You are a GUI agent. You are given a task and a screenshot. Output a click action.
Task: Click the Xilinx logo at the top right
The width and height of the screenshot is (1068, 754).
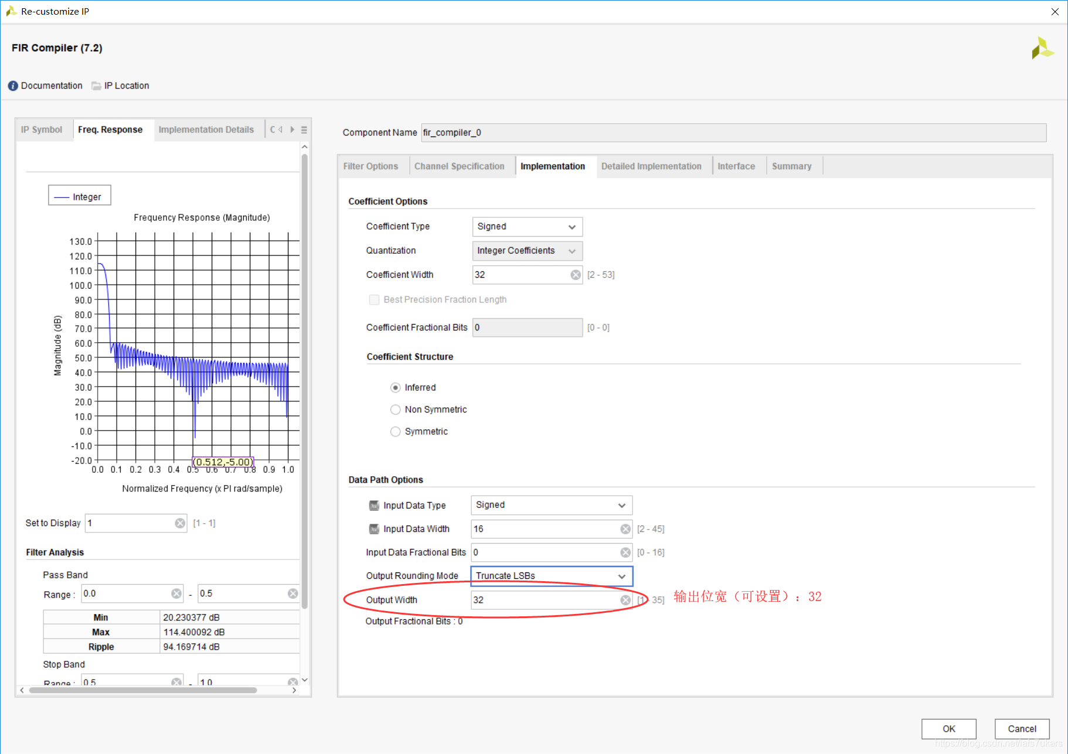(x=1043, y=48)
